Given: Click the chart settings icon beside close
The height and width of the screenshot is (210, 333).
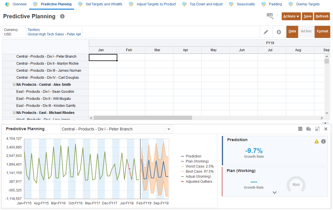Looking at the screenshot, I should [317, 129].
